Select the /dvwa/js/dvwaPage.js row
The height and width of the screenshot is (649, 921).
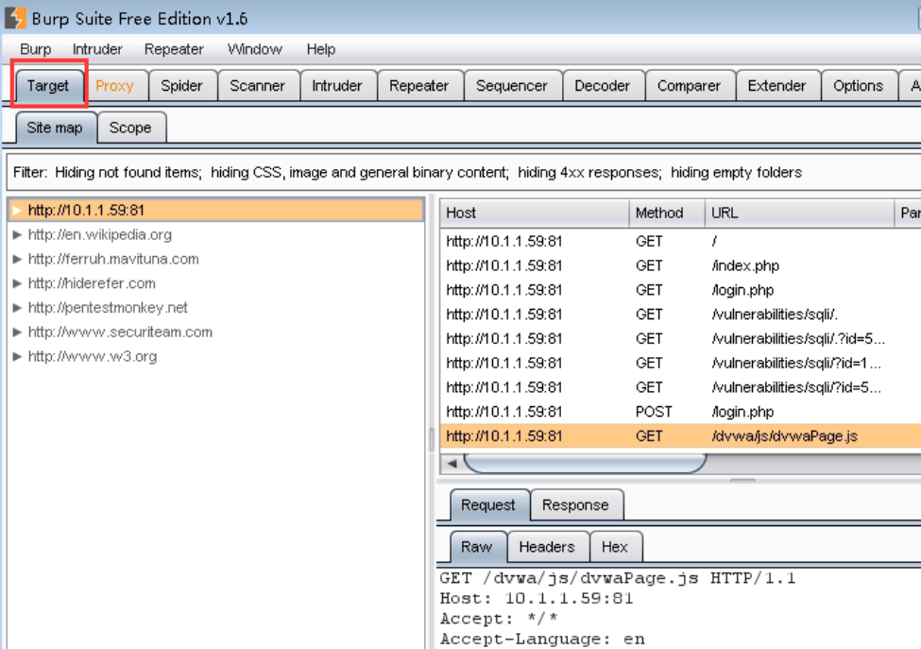point(680,436)
